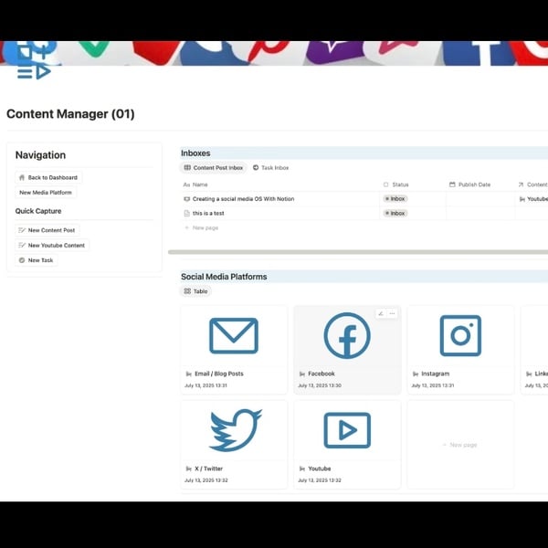
Task: Click Inbox status tag for 'Creating a social media OS'
Action: click(x=395, y=199)
